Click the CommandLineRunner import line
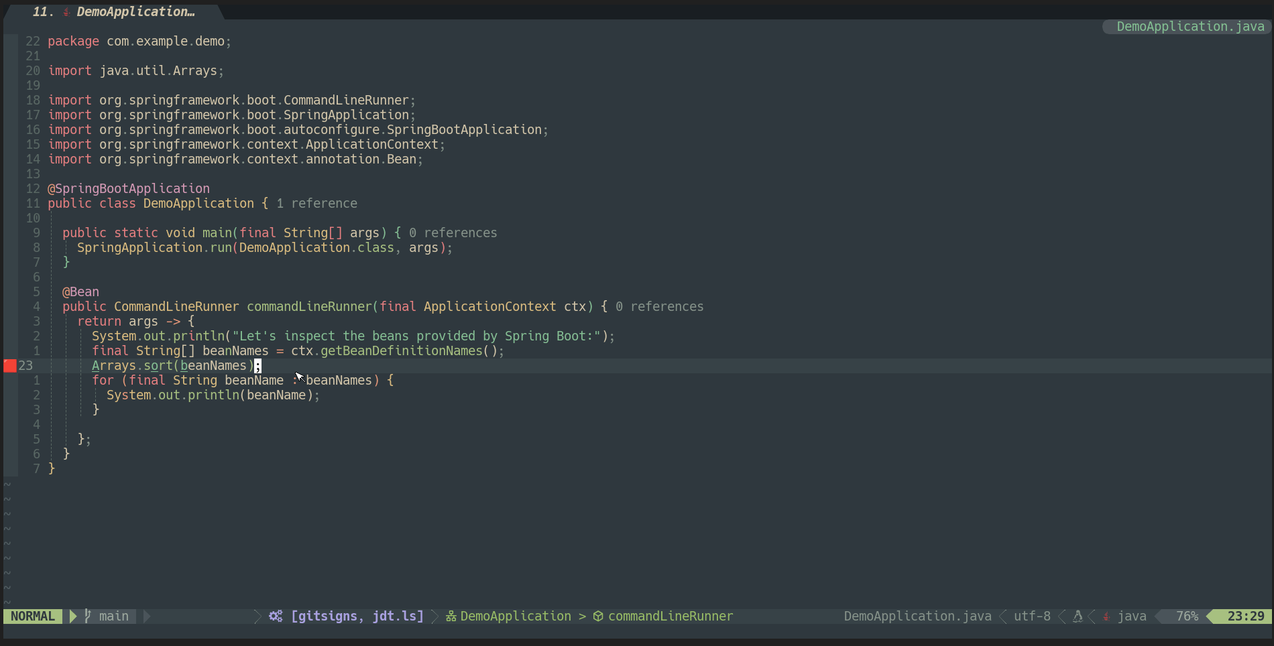 pyautogui.click(x=232, y=100)
